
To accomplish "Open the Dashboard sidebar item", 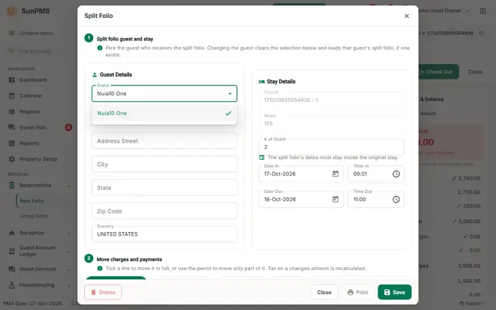I will click(33, 80).
